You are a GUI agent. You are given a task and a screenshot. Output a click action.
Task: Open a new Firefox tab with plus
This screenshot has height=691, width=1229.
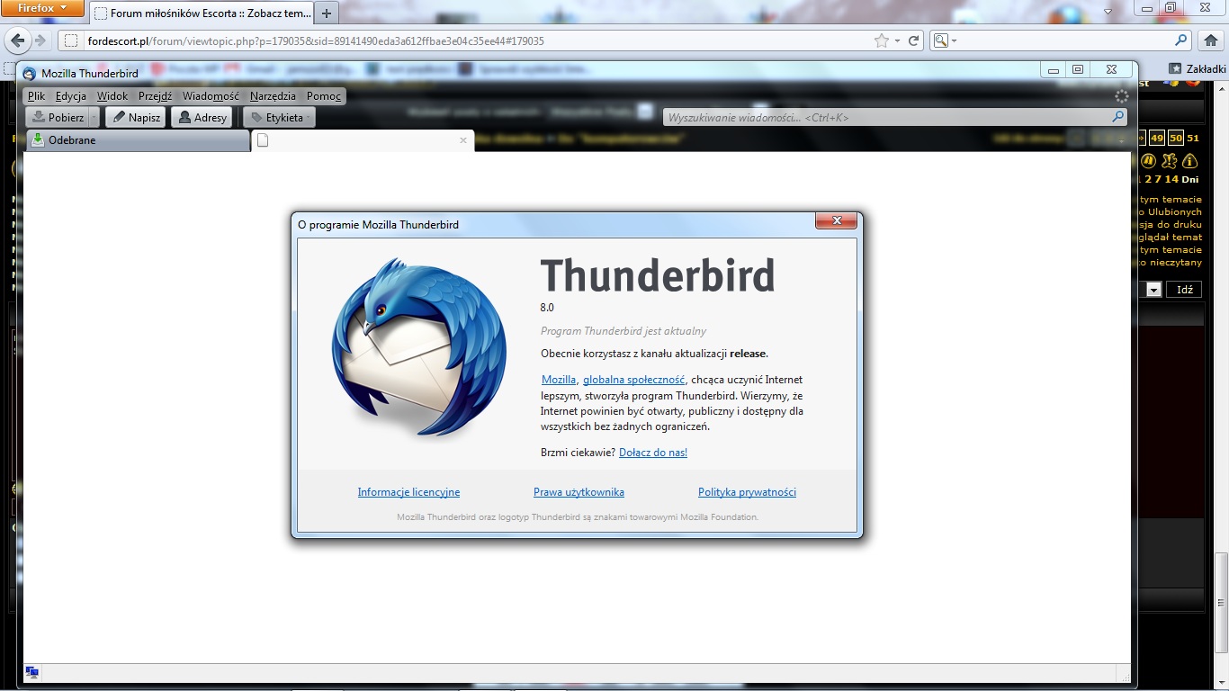326,13
